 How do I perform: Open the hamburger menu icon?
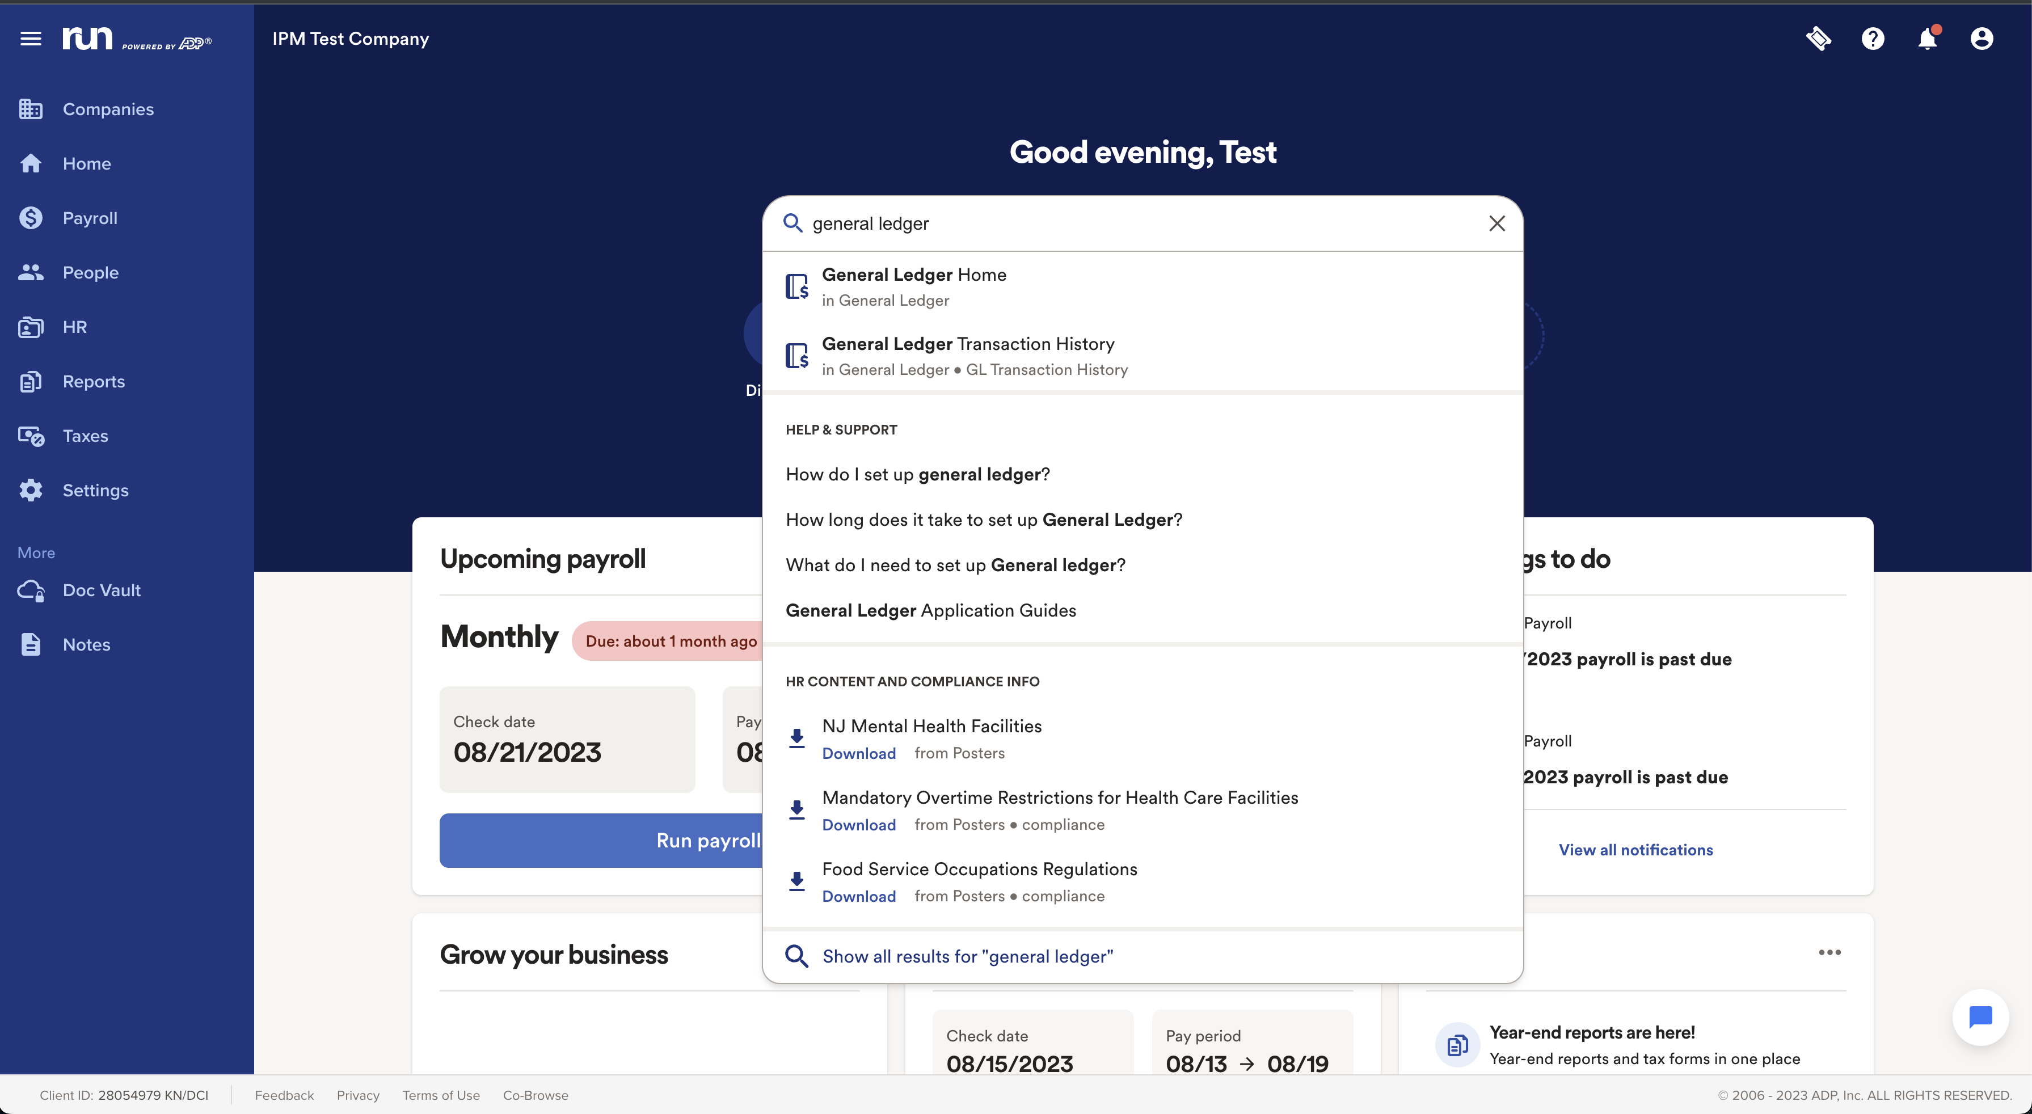[x=31, y=39]
